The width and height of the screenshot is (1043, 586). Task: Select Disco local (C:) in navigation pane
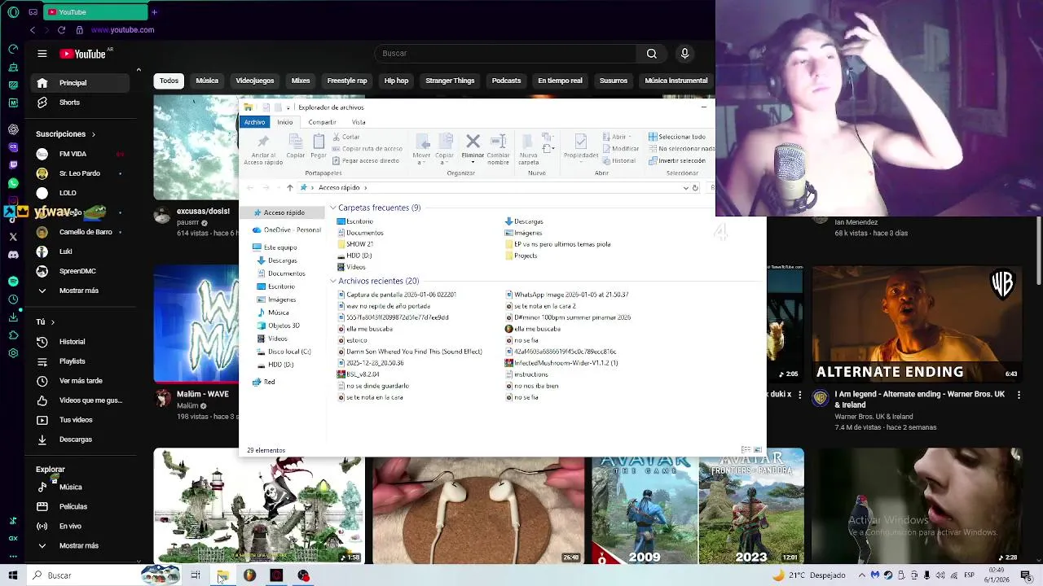pos(284,352)
